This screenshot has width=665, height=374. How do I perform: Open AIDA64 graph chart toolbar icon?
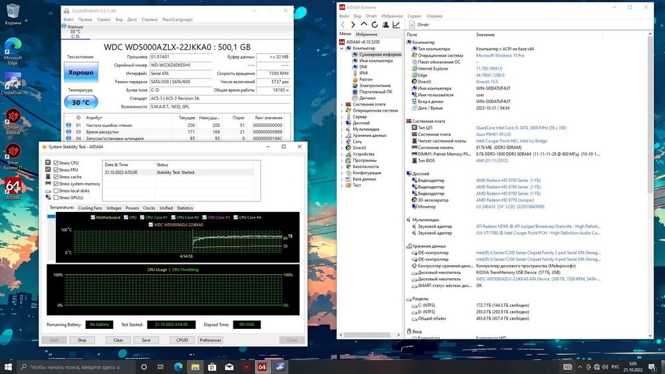click(396, 25)
